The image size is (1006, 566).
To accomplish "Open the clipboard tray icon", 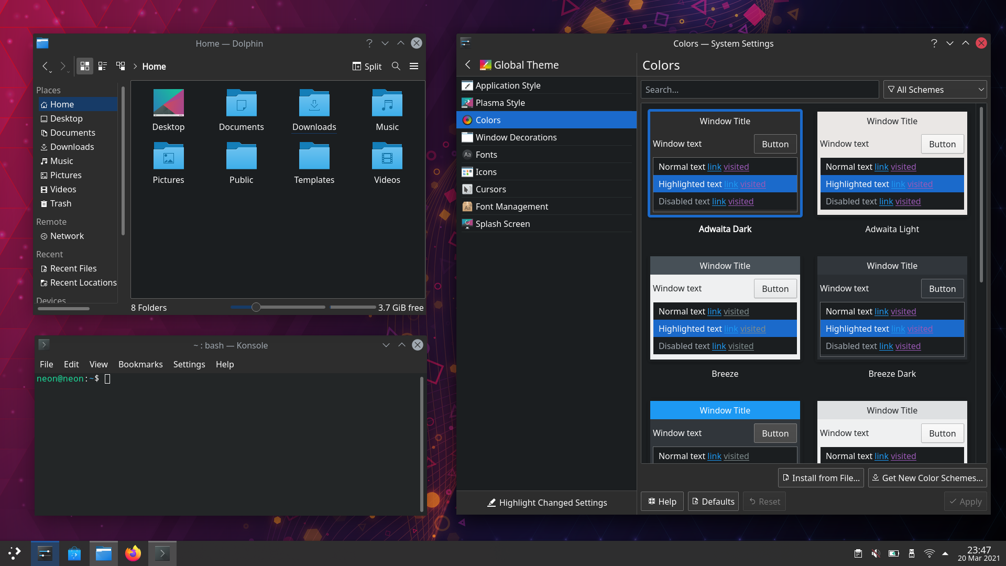I will pyautogui.click(x=858, y=553).
